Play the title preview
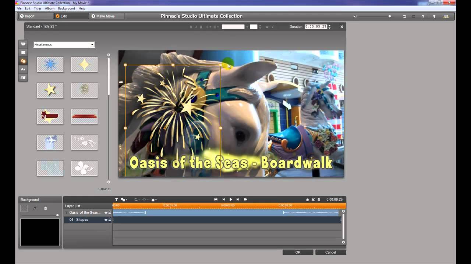The width and height of the screenshot is (471, 264). click(x=231, y=199)
